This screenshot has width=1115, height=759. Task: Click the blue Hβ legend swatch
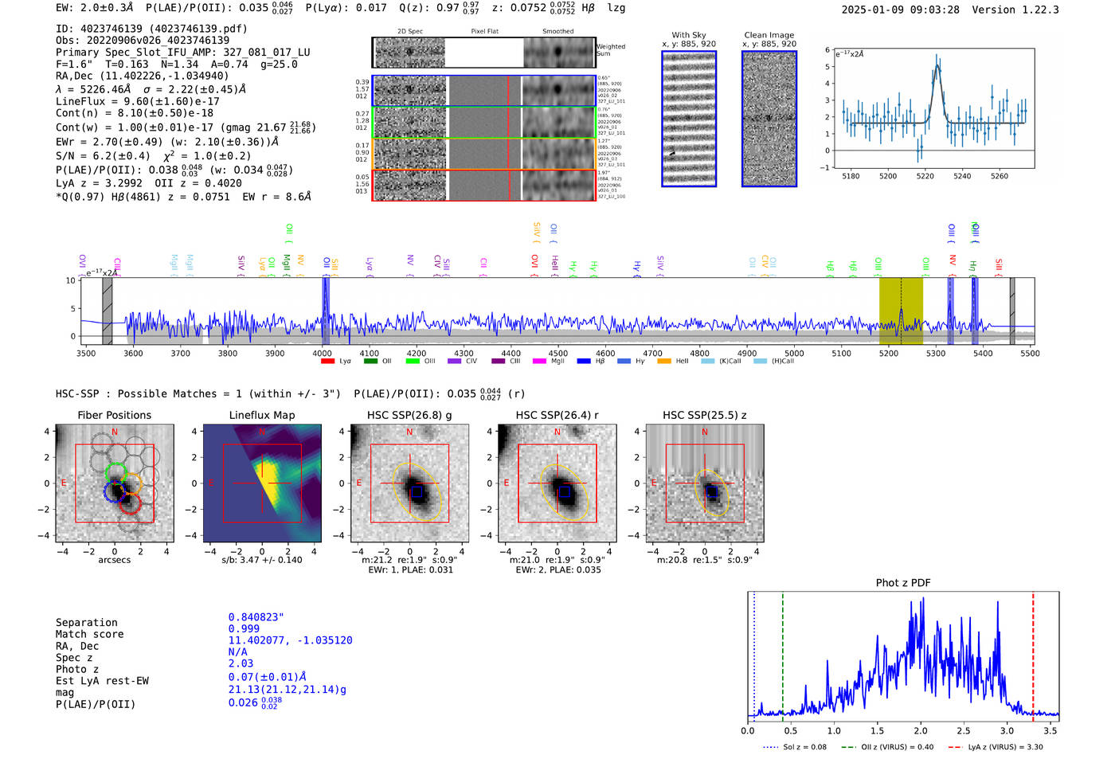(x=584, y=362)
